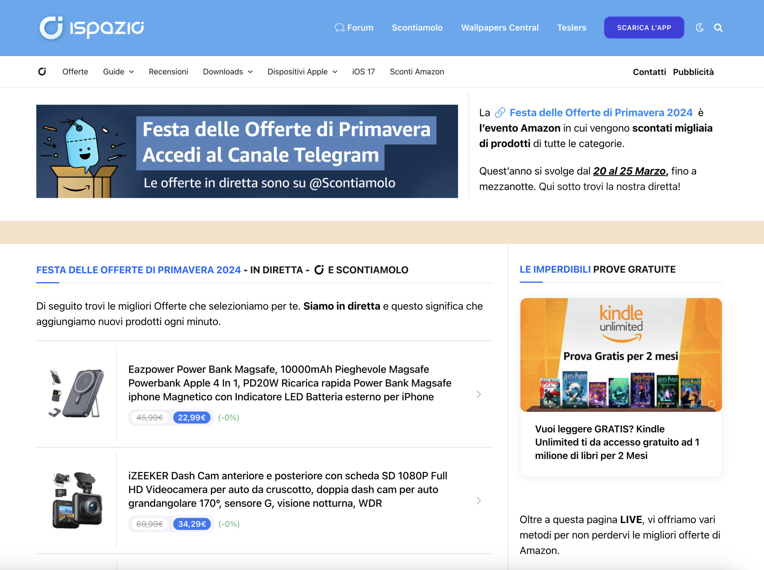Expand the Downloads dropdown menu
The height and width of the screenshot is (570, 764).
point(228,71)
